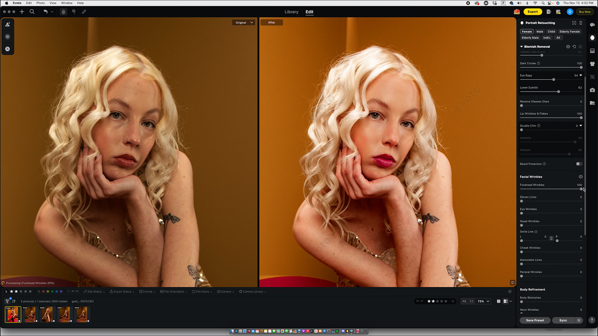Open the History panel using the clock icon
This screenshot has height=336, width=598.
pyautogui.click(x=8, y=49)
